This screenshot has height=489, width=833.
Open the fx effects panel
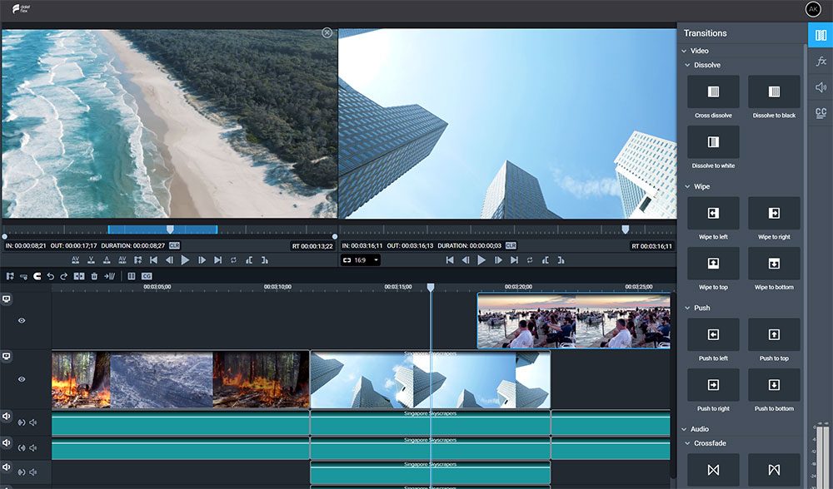click(x=820, y=60)
